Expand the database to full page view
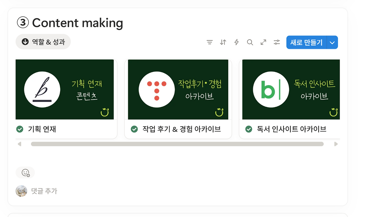 point(263,42)
